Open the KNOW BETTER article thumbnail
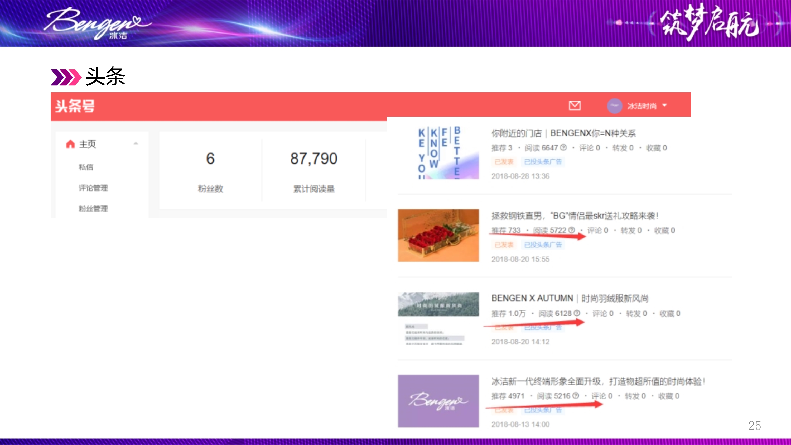Screen dimensions: 791x445 click(438, 153)
